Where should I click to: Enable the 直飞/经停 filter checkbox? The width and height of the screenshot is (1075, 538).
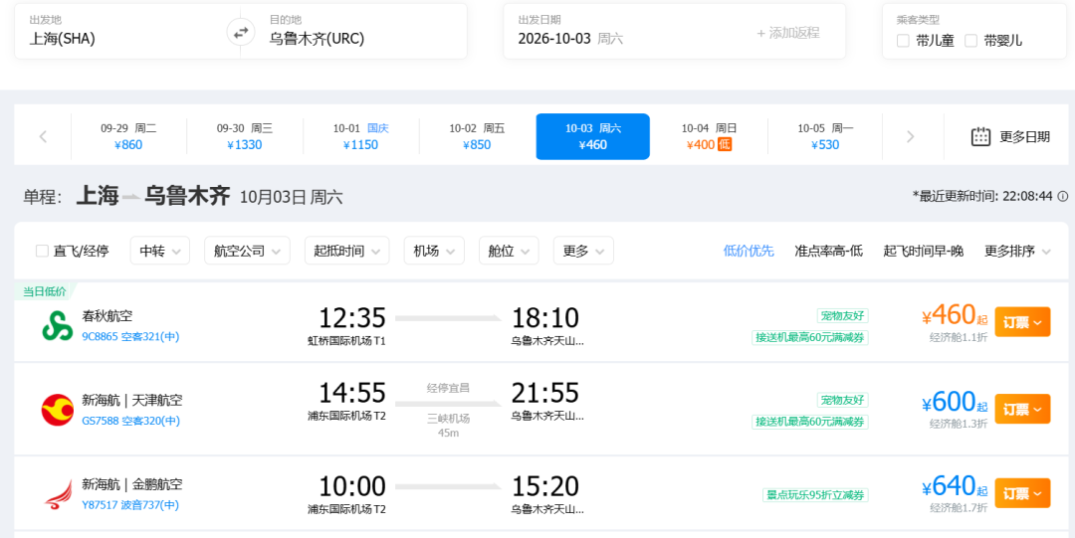42,251
